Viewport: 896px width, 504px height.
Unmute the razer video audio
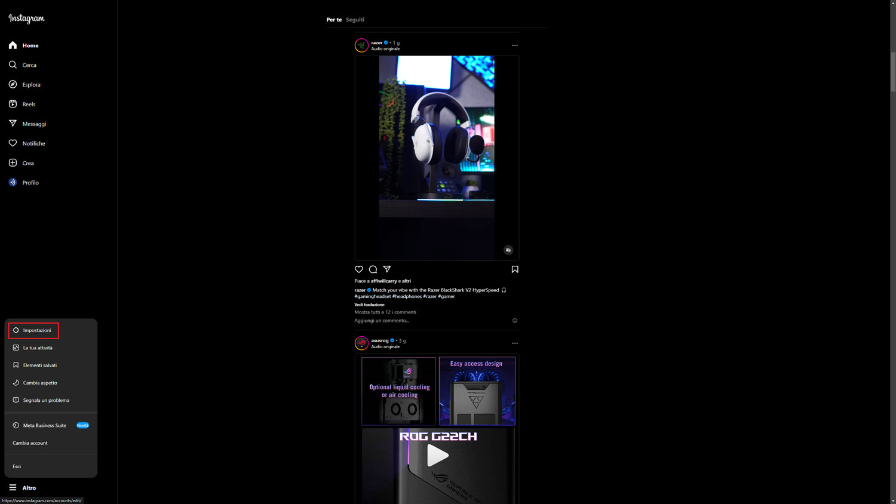click(x=508, y=250)
